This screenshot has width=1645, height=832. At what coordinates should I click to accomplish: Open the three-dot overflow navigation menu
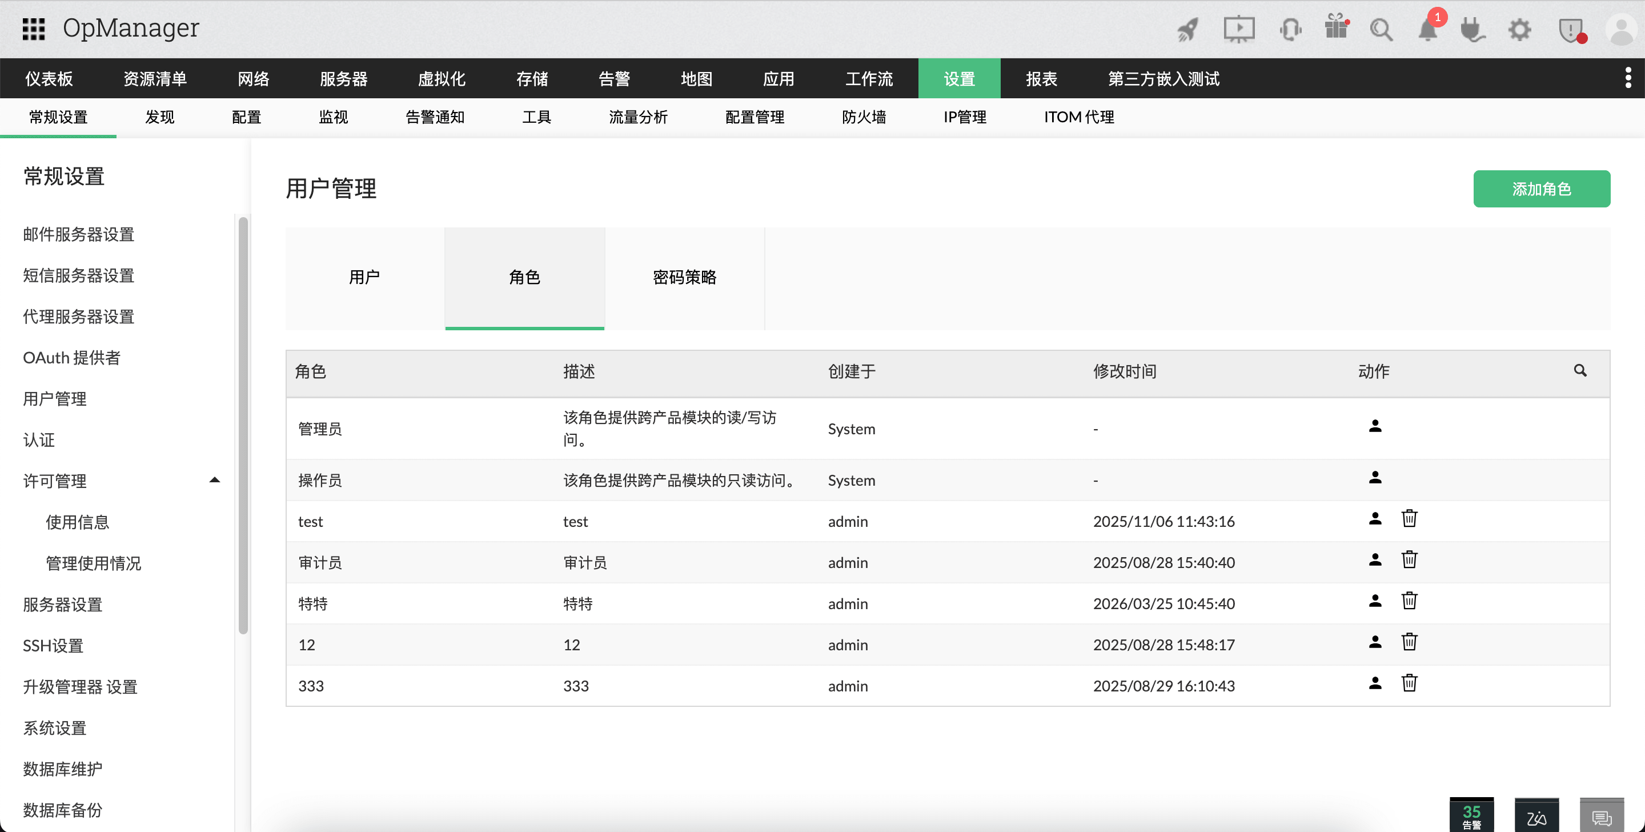click(1628, 77)
